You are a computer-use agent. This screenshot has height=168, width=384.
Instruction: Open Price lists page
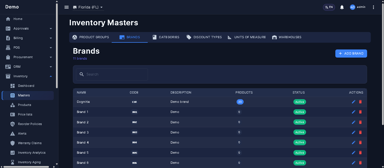[x=28, y=114]
